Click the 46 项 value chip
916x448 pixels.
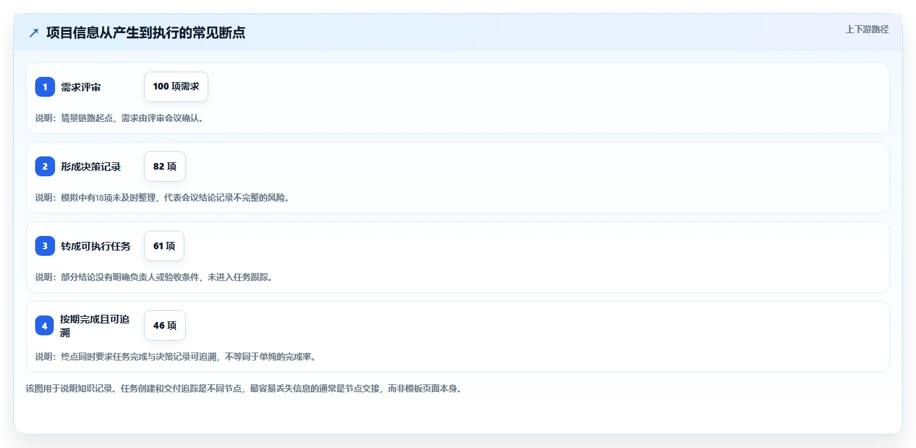164,325
